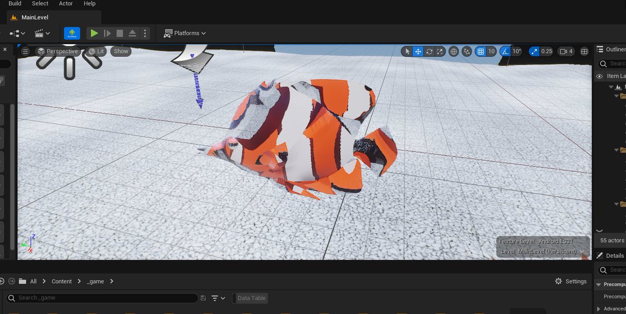Click the Item Label column header

(x=616, y=76)
